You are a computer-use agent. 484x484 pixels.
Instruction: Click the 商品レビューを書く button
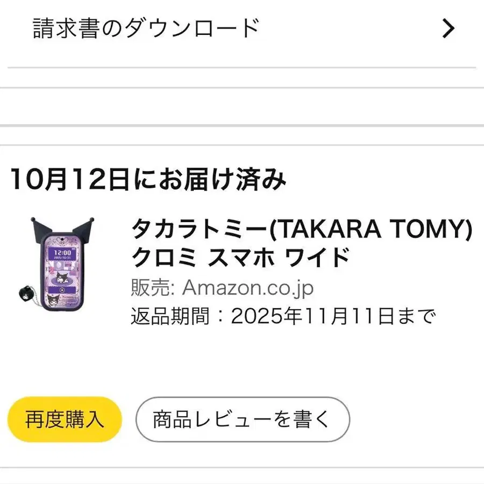click(x=242, y=419)
